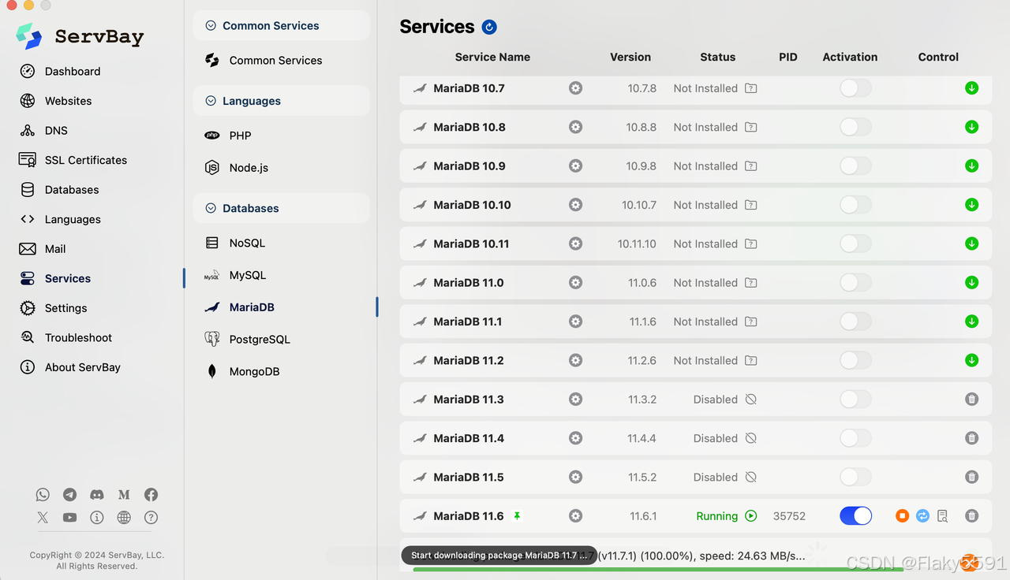The image size is (1010, 580).
Task: Enable MariaDB 10.9 activation switch
Action: [855, 165]
